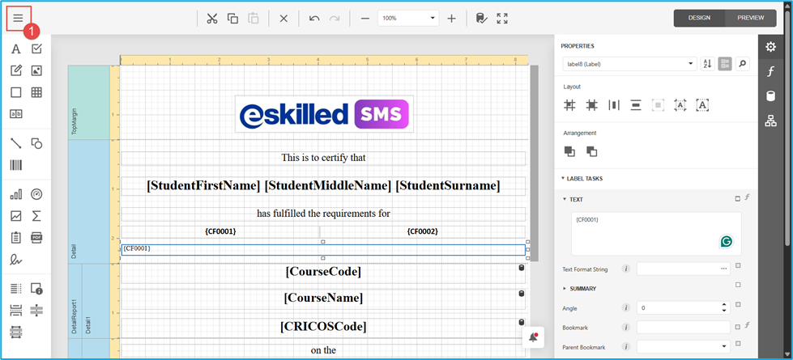Select the Check Box control tool
The width and height of the screenshot is (793, 360).
[x=36, y=49]
